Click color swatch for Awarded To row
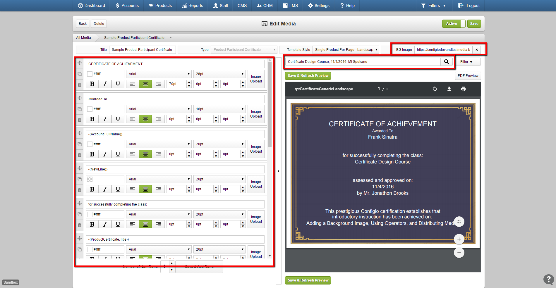Viewport: 556px width, 288px height. (x=90, y=109)
